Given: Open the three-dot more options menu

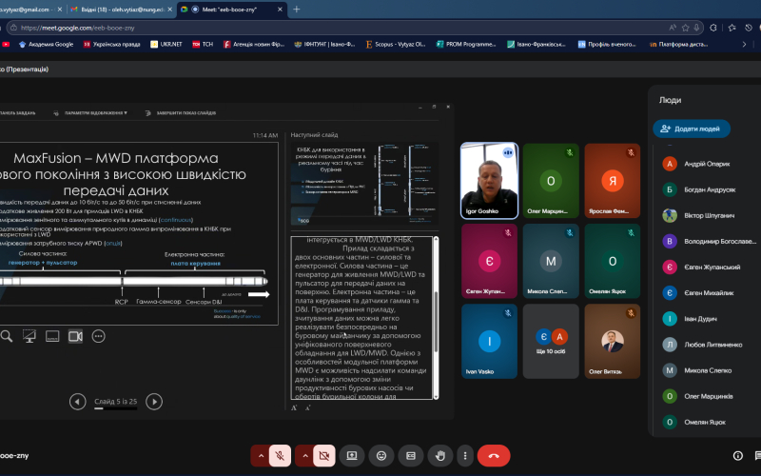Looking at the screenshot, I should click(465, 456).
